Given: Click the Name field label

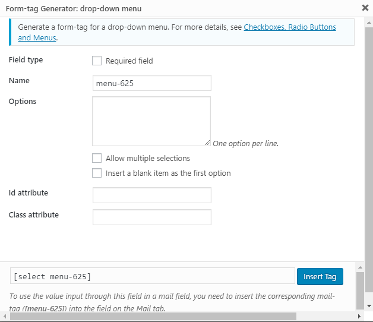Looking at the screenshot, I should tap(19, 81).
